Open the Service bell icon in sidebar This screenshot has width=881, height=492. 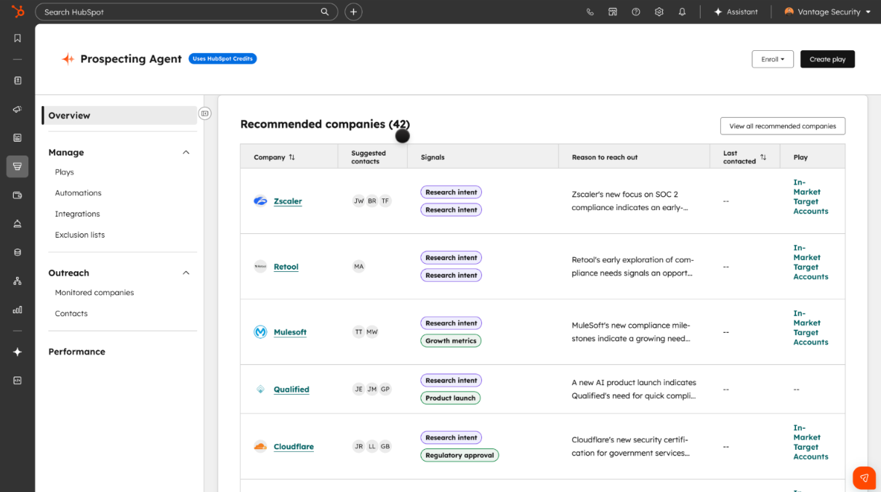click(17, 224)
